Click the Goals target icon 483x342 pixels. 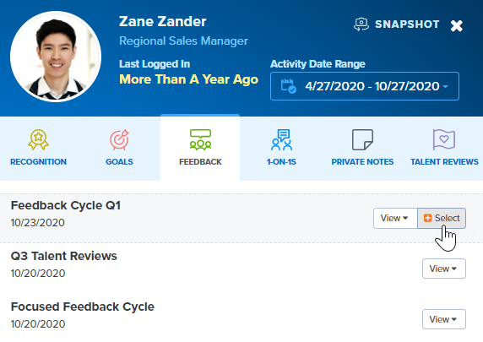point(120,140)
